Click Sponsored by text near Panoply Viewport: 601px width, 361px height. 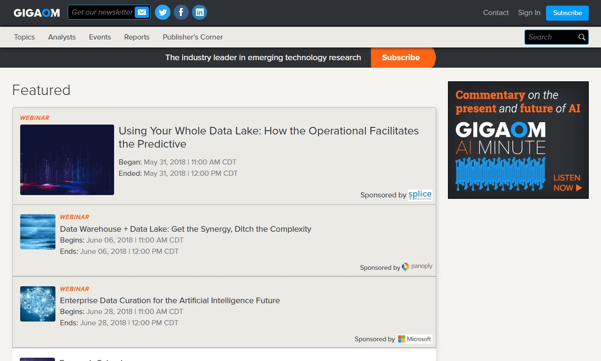pos(380,267)
